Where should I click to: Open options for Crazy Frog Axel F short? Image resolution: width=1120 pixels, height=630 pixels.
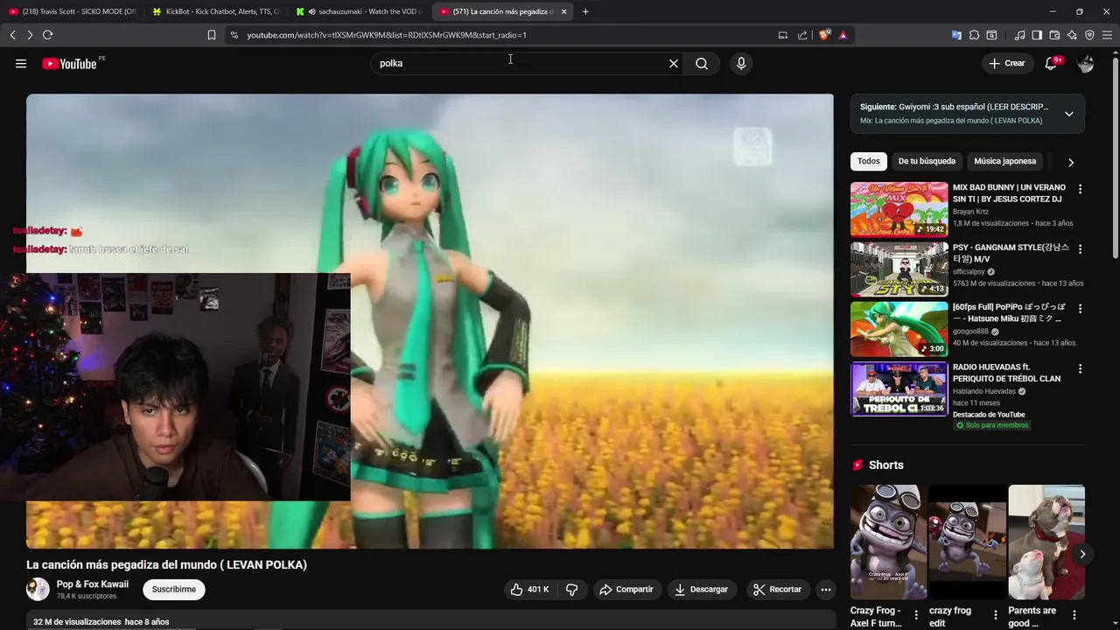[x=916, y=615]
